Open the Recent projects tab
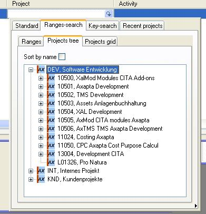206x214 pixels. pos(142,26)
